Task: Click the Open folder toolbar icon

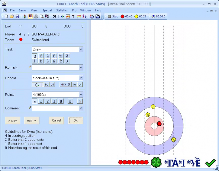Action: [x=12, y=16]
